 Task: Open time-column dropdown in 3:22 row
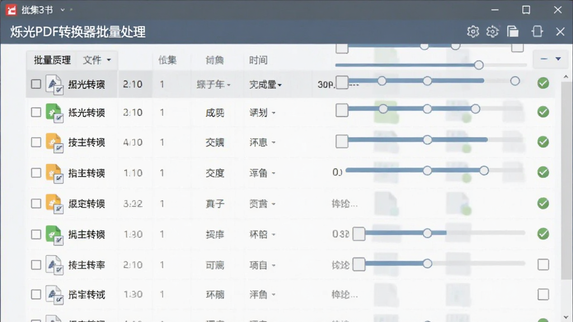click(262, 203)
